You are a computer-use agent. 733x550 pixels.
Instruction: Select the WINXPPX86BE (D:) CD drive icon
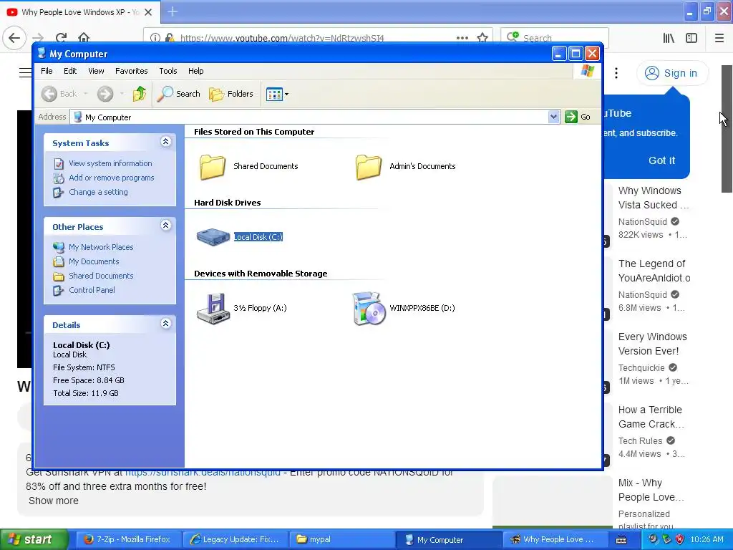[369, 308]
